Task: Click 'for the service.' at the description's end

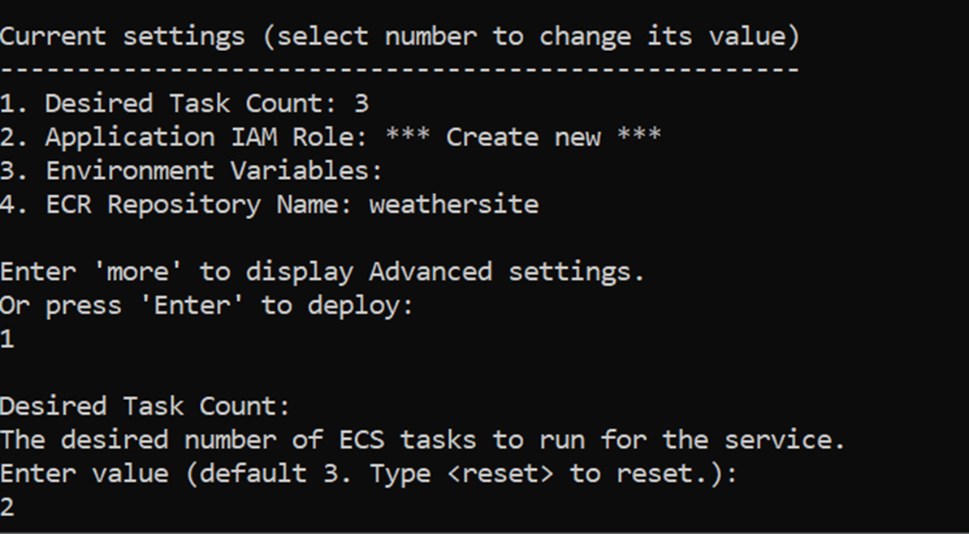Action: [x=723, y=440]
